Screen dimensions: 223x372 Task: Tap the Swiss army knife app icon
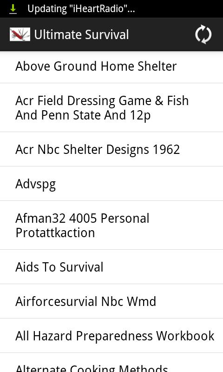(20, 34)
